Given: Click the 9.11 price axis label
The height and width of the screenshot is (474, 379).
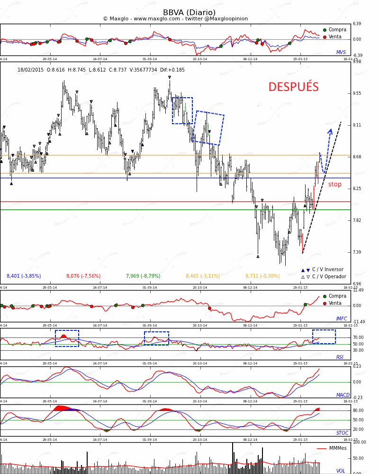Looking at the screenshot, I should coord(357,125).
